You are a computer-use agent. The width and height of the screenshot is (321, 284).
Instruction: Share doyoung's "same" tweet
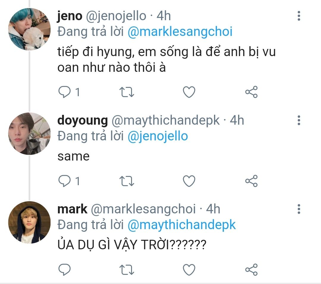tap(251, 181)
